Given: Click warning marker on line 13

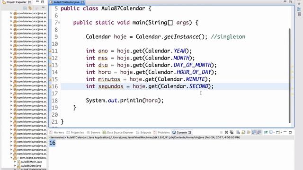Looking at the screenshot, I should (50, 65).
